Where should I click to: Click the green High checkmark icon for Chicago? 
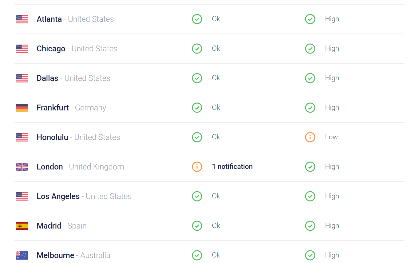click(310, 49)
